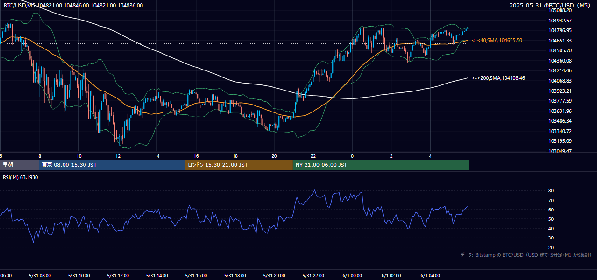Click the 5/31 12:00 date axis label

coord(118,275)
